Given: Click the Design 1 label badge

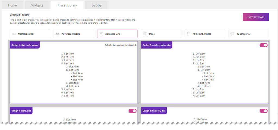Looking at the screenshot, I should point(25,45).
